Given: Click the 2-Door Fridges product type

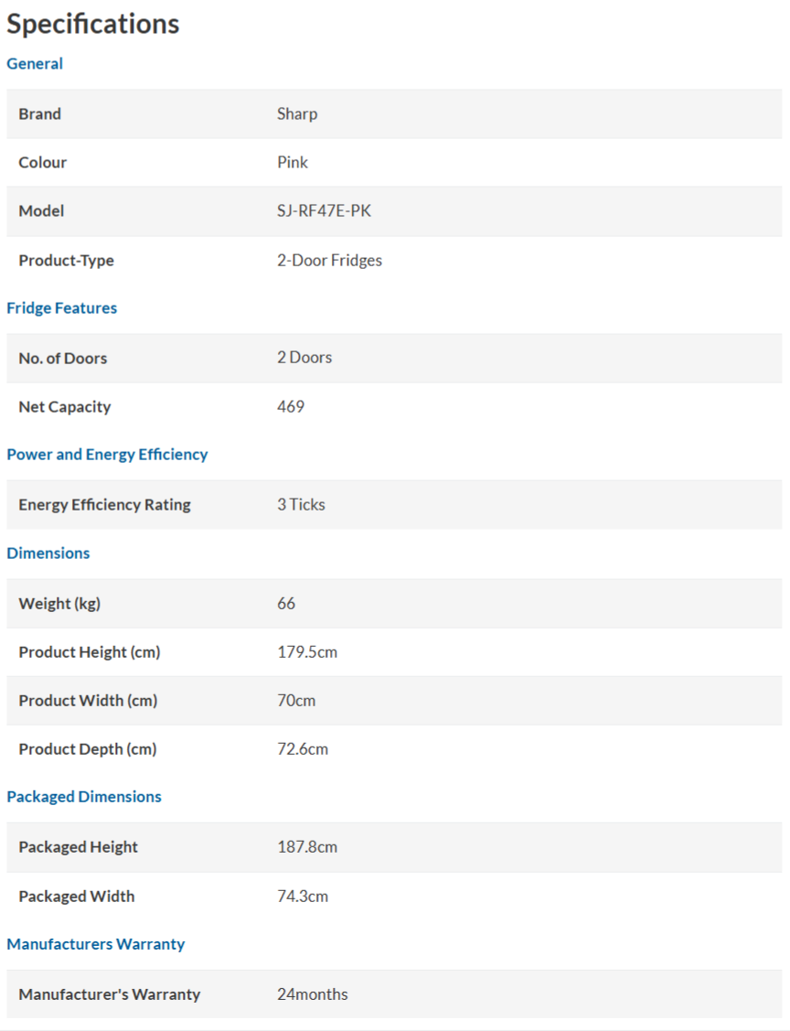Looking at the screenshot, I should [x=329, y=261].
